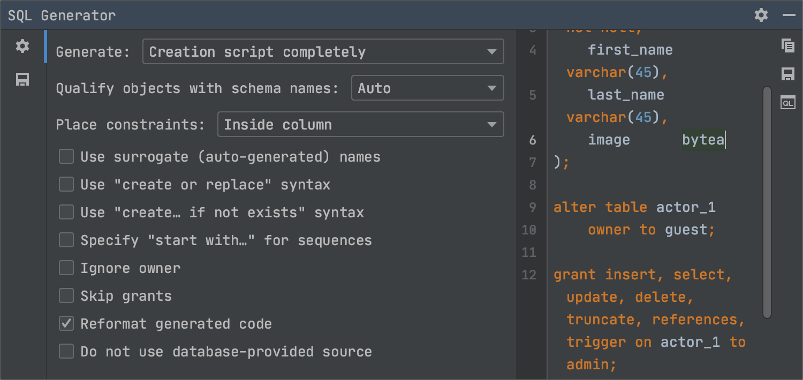Click "owner to guest;" line
The image size is (803, 380).
[x=652, y=230]
